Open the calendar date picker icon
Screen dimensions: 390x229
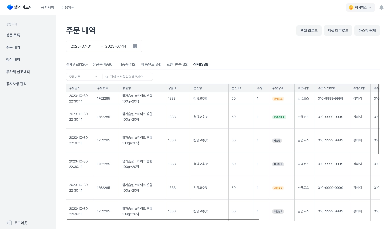(x=135, y=46)
